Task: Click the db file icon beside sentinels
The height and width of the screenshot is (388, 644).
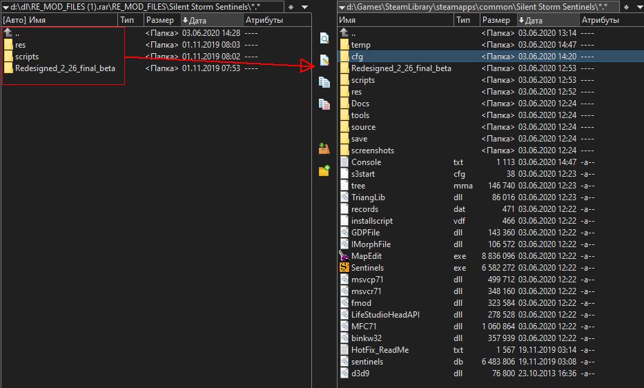Action: point(344,362)
